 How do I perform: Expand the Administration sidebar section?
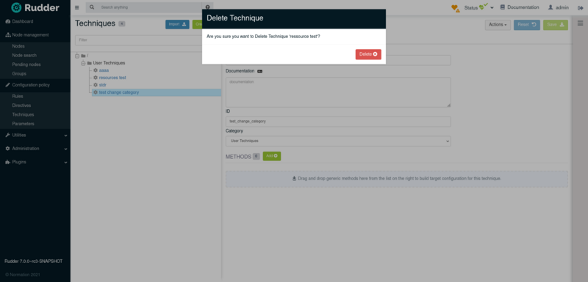click(35, 149)
